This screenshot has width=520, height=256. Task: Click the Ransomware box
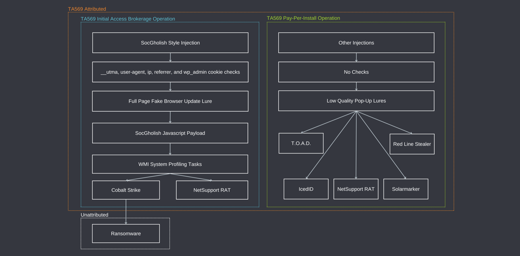click(126, 234)
